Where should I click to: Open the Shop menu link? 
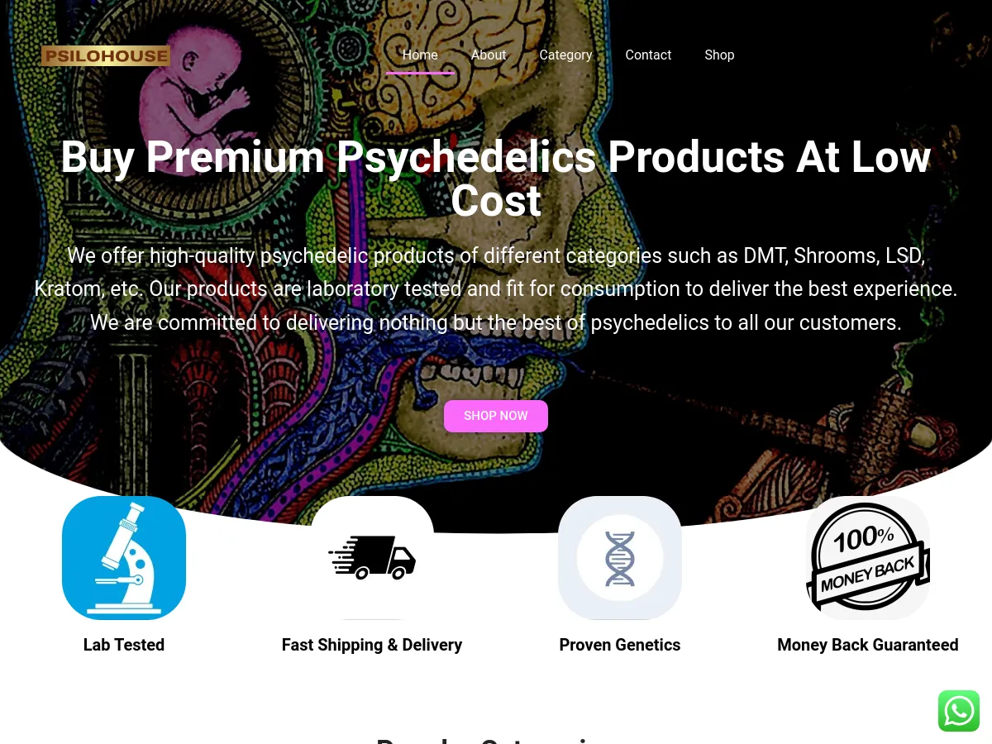[719, 55]
